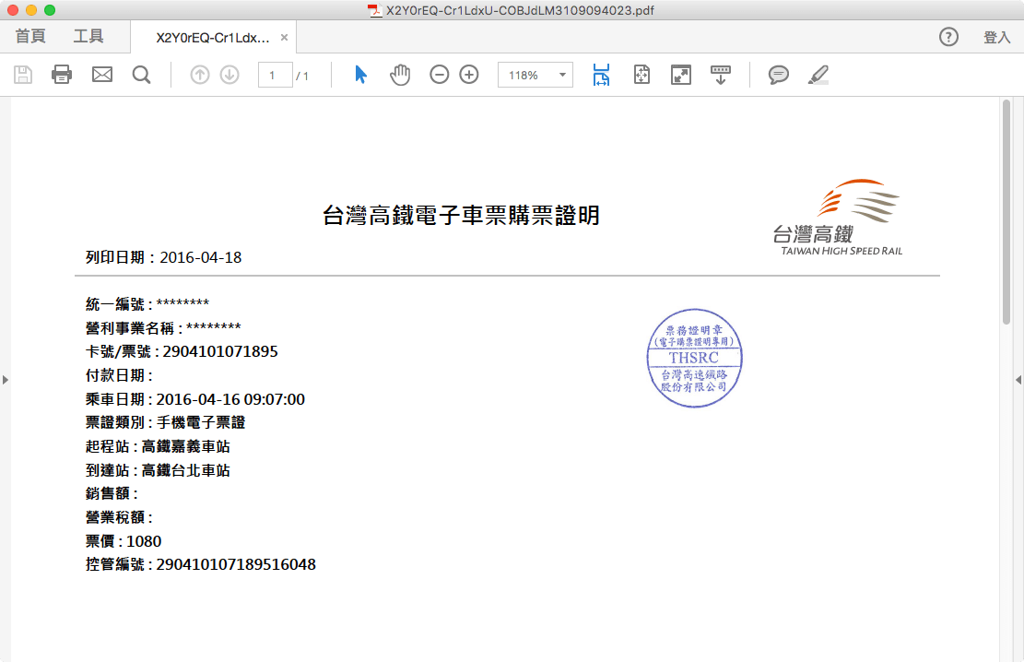Screen dimensions: 1024x662
Task: Open the search magnifier tool
Action: (x=141, y=75)
